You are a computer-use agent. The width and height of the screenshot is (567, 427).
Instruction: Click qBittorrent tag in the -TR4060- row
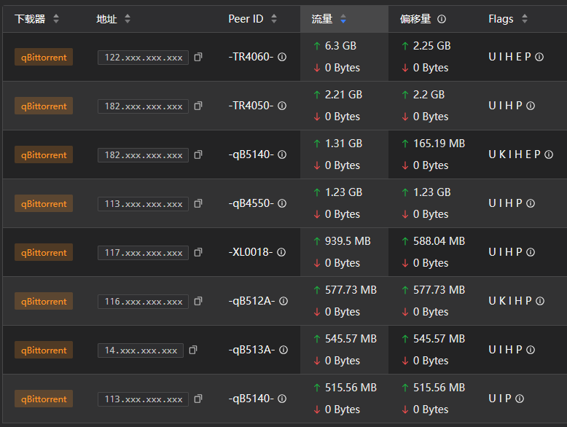44,57
